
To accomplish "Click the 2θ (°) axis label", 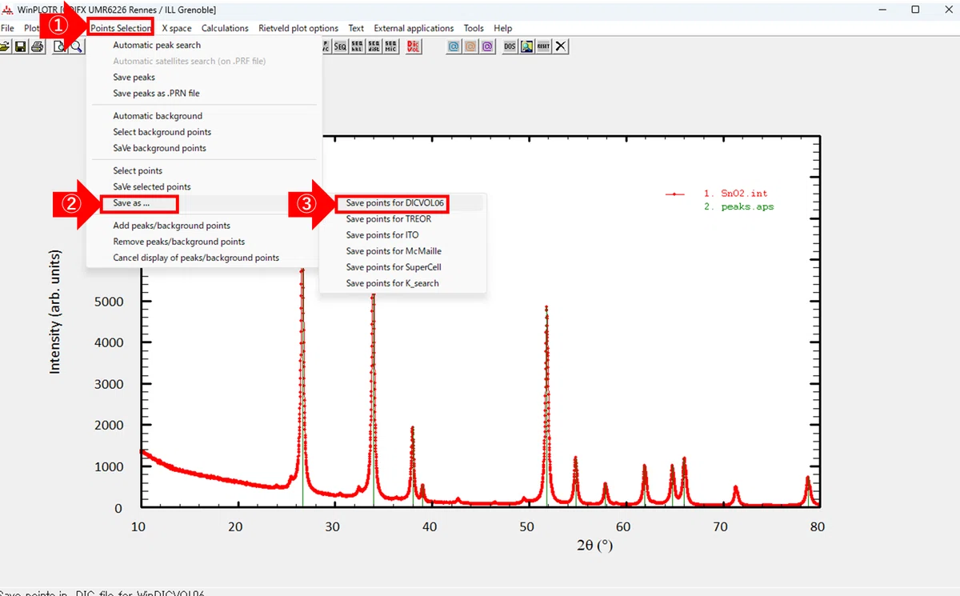I will [594, 546].
